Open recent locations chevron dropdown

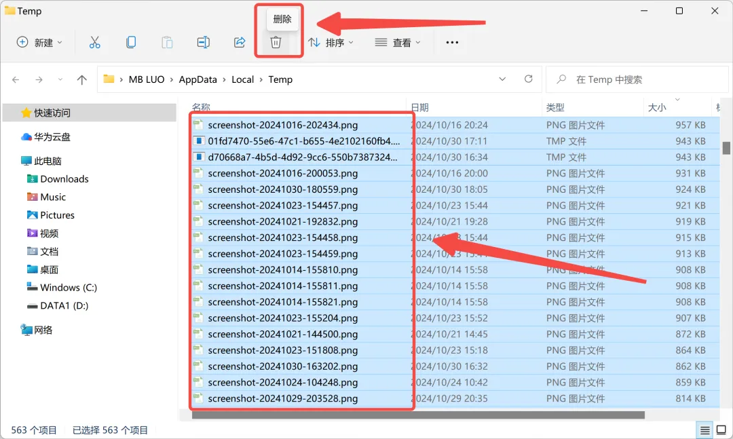[x=60, y=79]
